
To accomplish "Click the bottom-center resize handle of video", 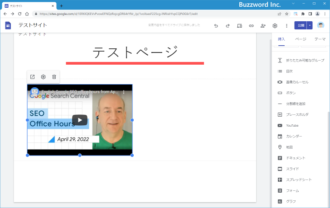I will point(80,155).
